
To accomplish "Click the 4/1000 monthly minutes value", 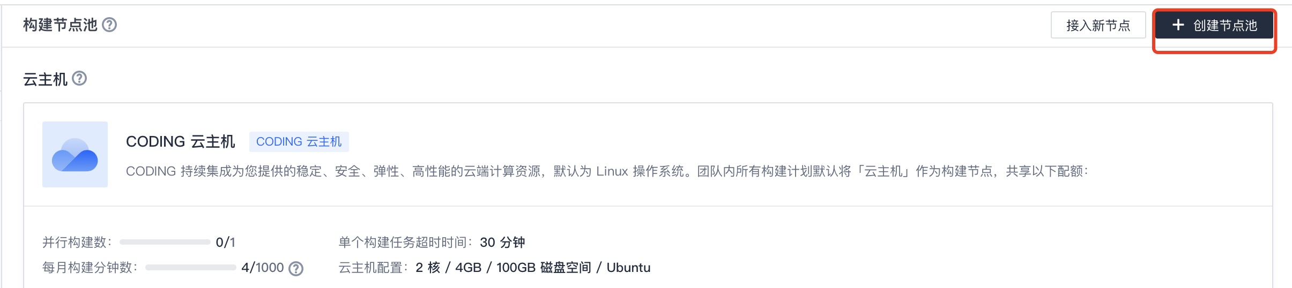I will 263,268.
